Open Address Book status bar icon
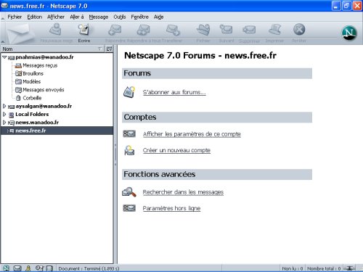The width and height of the screenshot is (363, 272). click(49, 268)
